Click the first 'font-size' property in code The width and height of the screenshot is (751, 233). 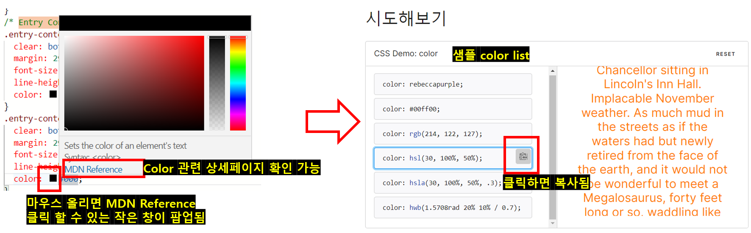click(36, 70)
